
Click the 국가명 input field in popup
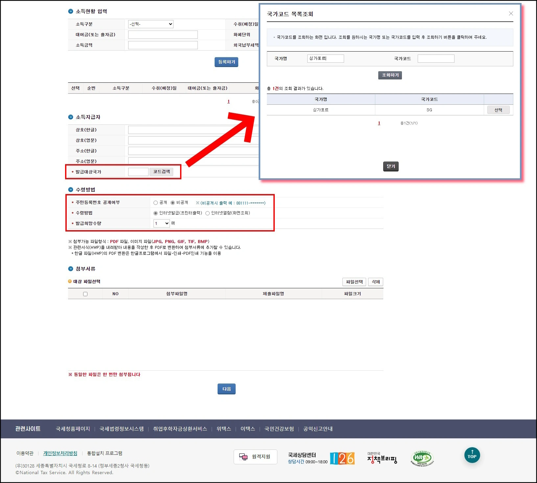tap(326, 58)
